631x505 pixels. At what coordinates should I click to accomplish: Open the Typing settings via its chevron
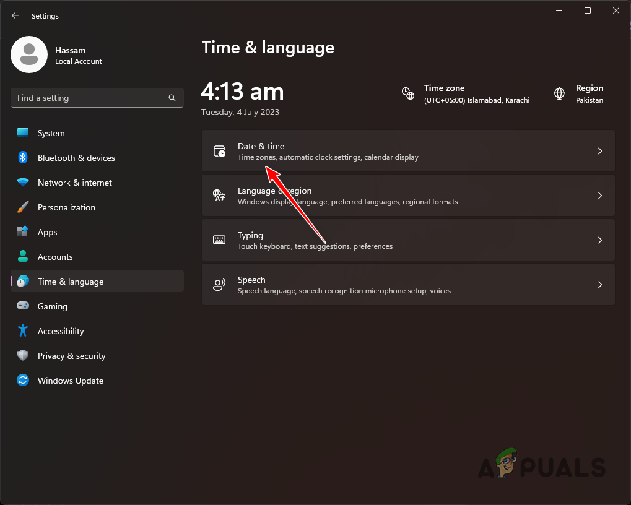pos(599,240)
